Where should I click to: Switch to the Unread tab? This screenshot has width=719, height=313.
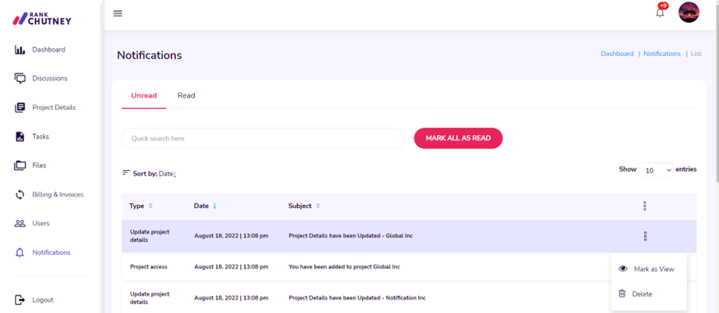144,96
